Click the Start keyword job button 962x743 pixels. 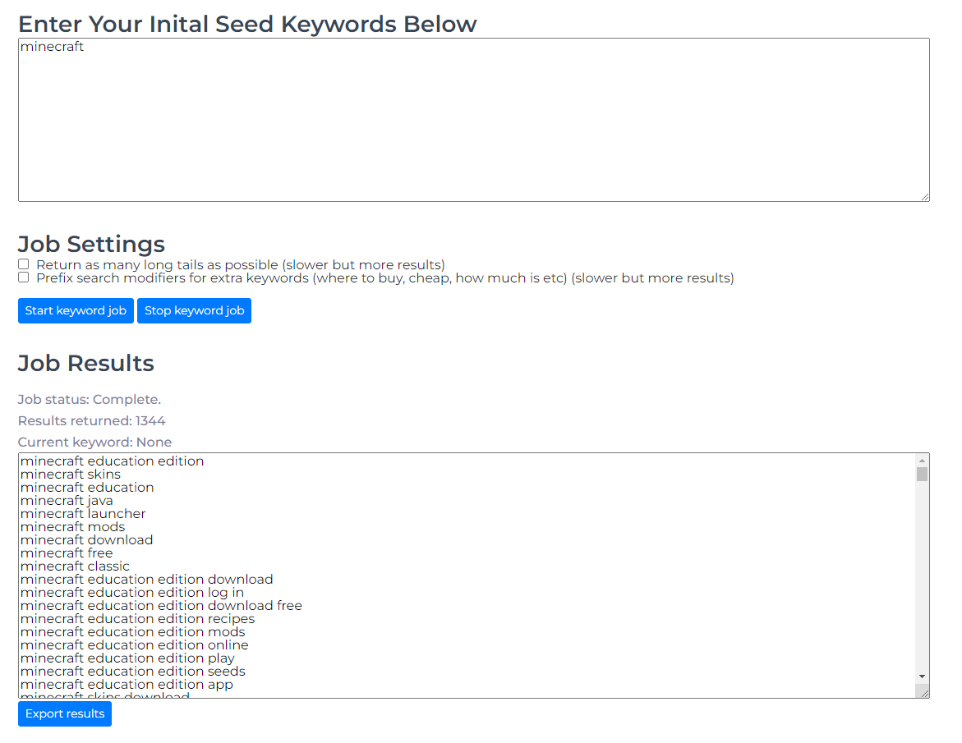tap(76, 311)
